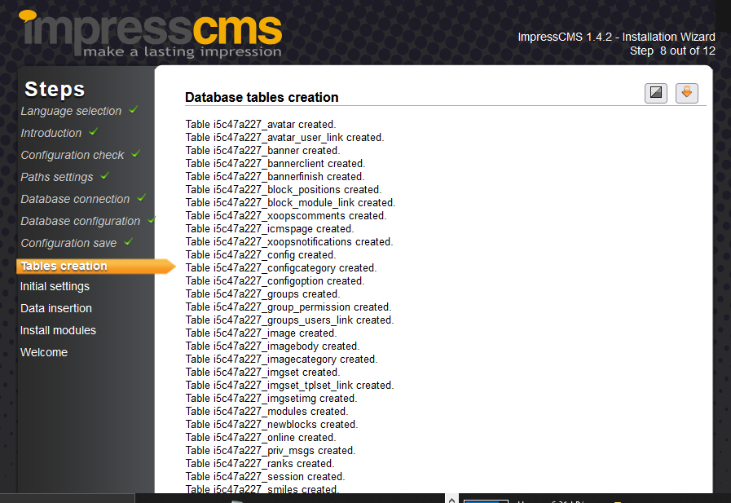Return to the Database configuration step
This screenshot has height=503, width=731.
point(80,221)
